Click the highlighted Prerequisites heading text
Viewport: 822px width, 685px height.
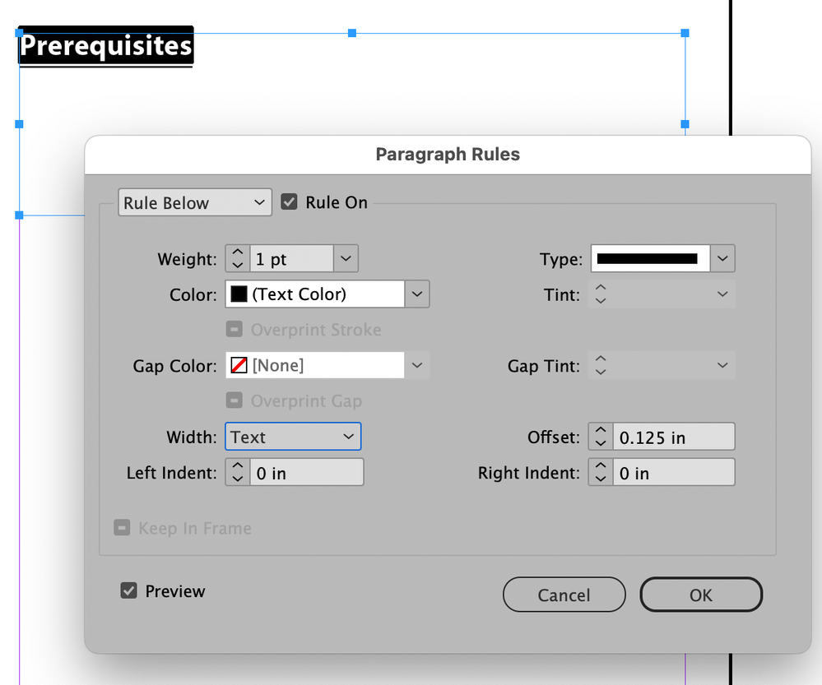[106, 46]
